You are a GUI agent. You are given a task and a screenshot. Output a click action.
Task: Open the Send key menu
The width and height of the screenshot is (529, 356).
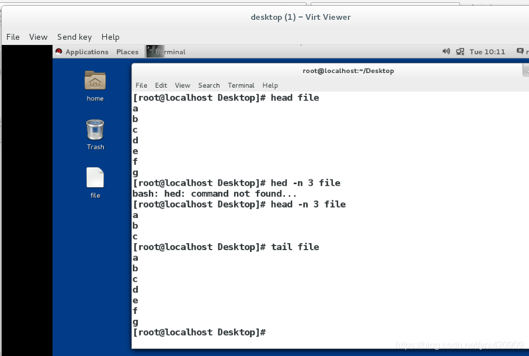pyautogui.click(x=74, y=37)
